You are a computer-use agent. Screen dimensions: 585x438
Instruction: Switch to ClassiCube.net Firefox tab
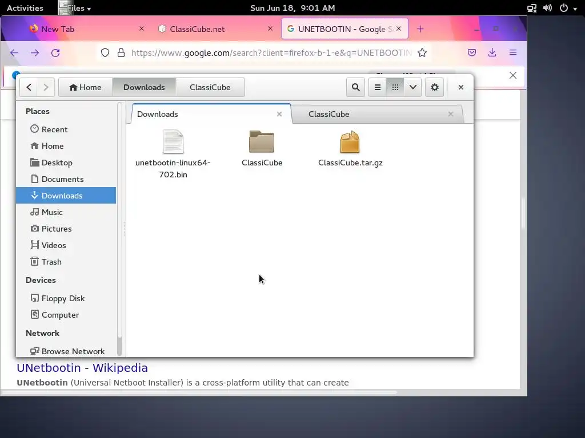pos(215,29)
